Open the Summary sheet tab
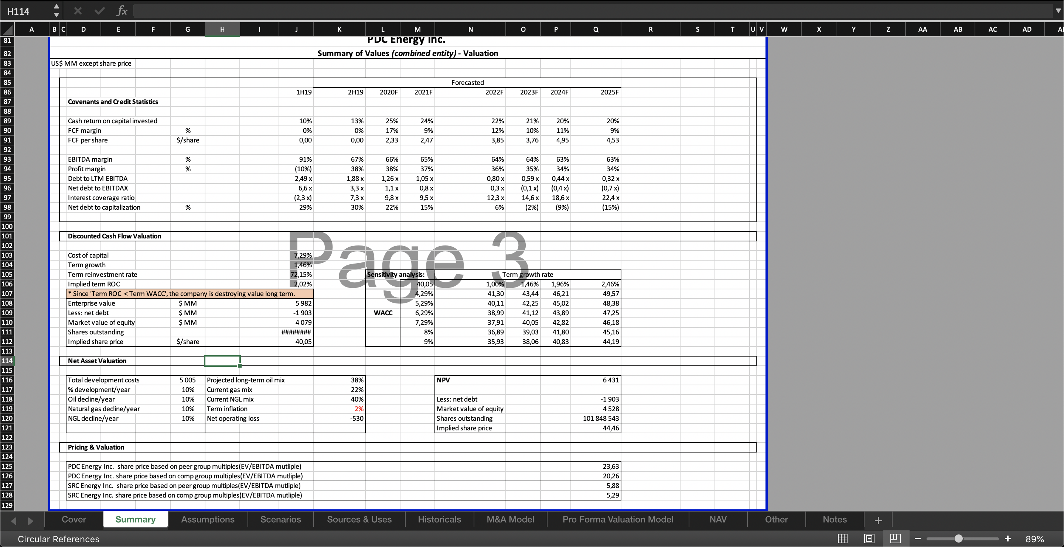This screenshot has width=1064, height=547. [x=136, y=519]
